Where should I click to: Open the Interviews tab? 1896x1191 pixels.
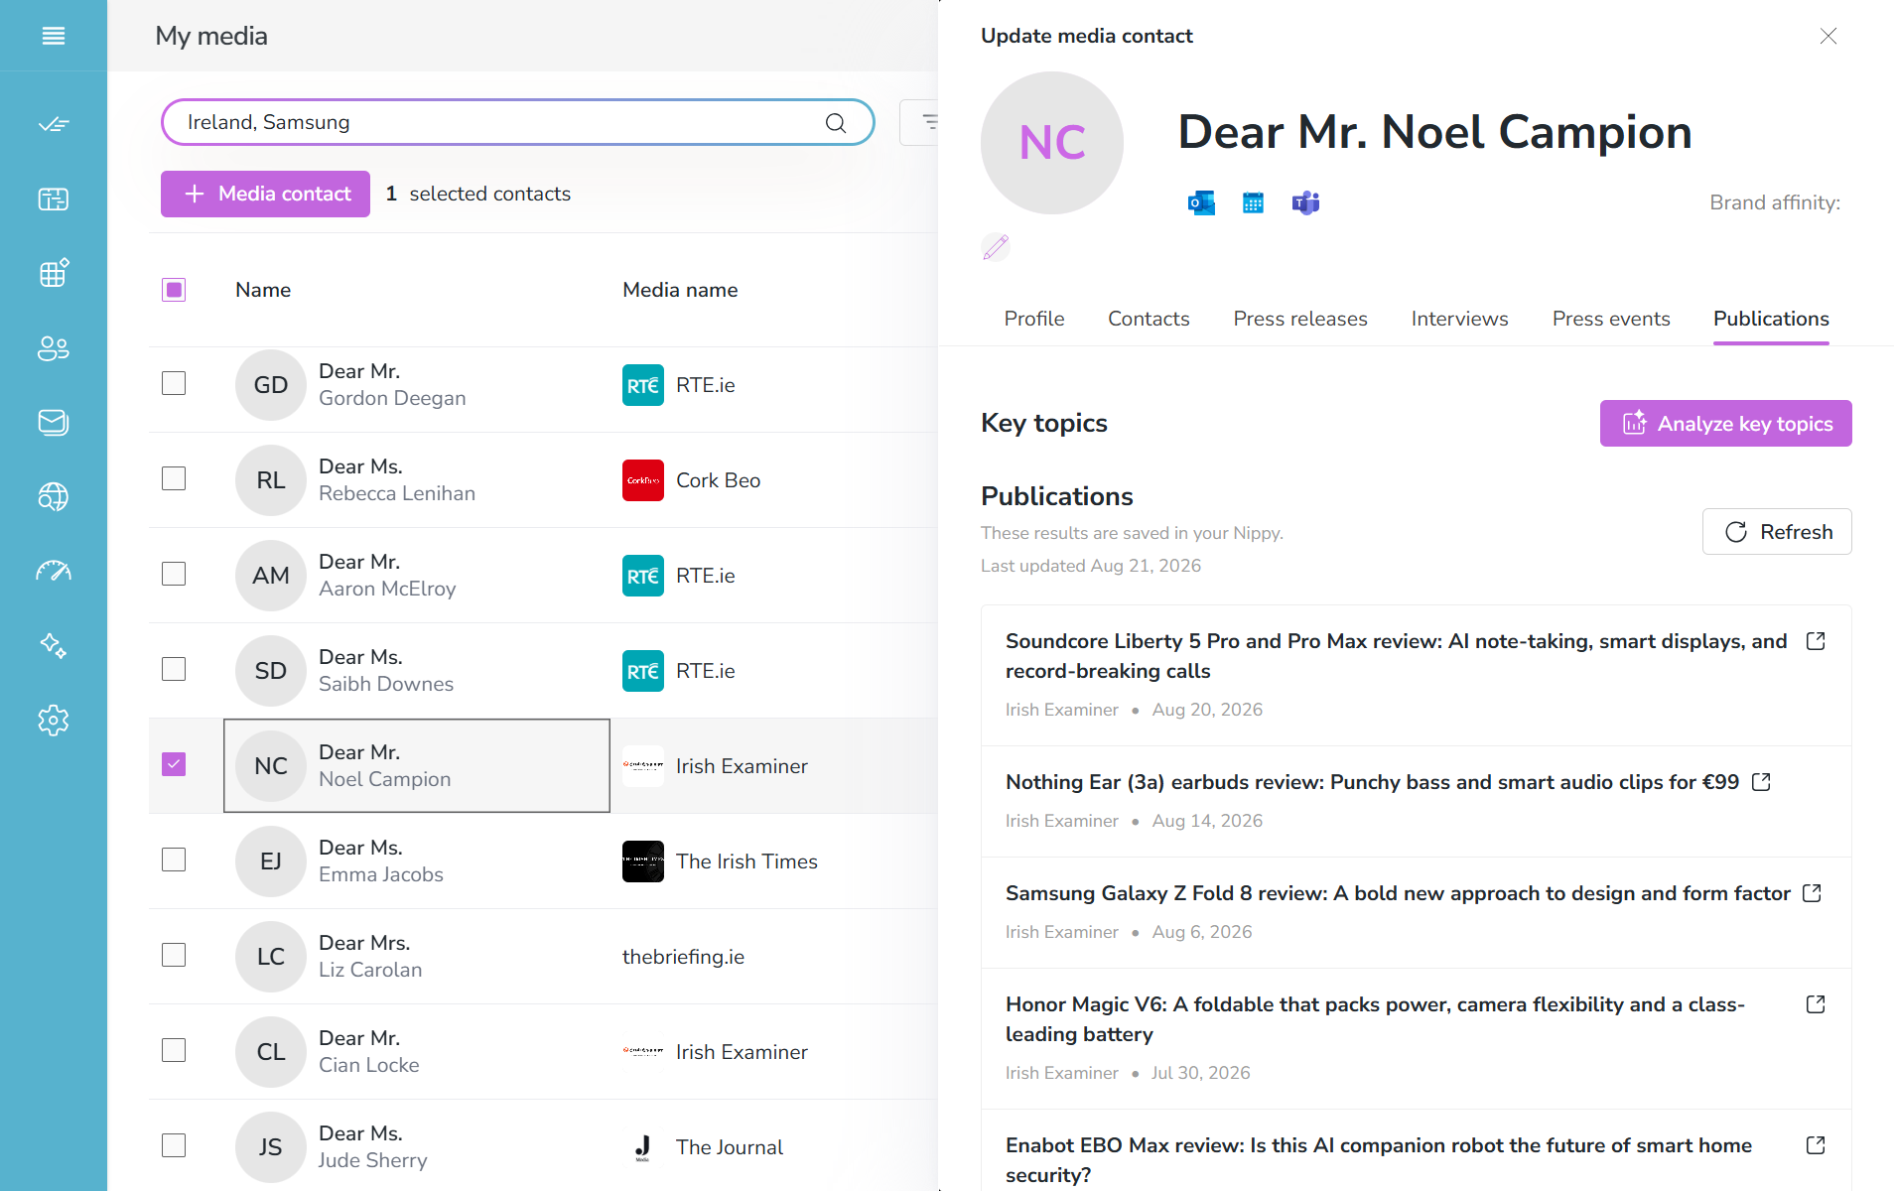coord(1459,319)
